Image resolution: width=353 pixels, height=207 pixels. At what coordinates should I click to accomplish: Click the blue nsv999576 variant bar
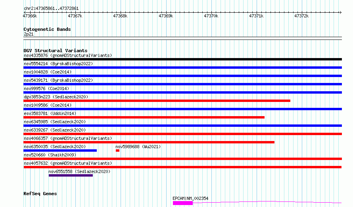182,92
